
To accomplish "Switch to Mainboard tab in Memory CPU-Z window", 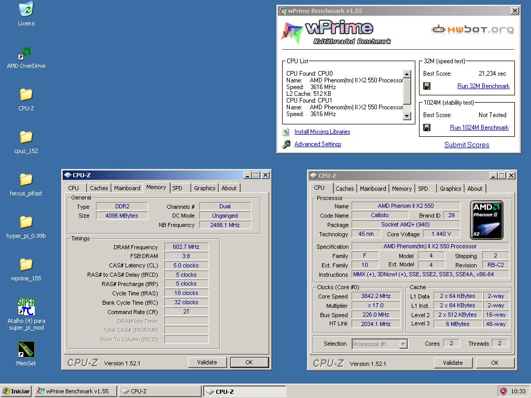I will [127, 188].
